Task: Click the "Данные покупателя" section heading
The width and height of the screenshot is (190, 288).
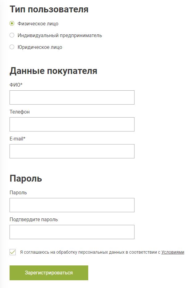Action: click(53, 71)
